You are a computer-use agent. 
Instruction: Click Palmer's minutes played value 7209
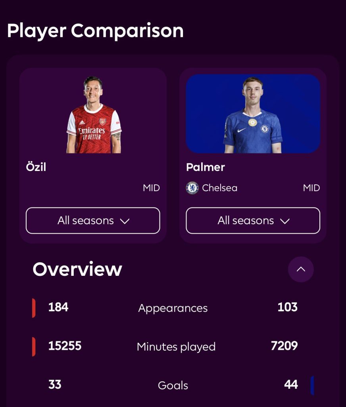284,347
